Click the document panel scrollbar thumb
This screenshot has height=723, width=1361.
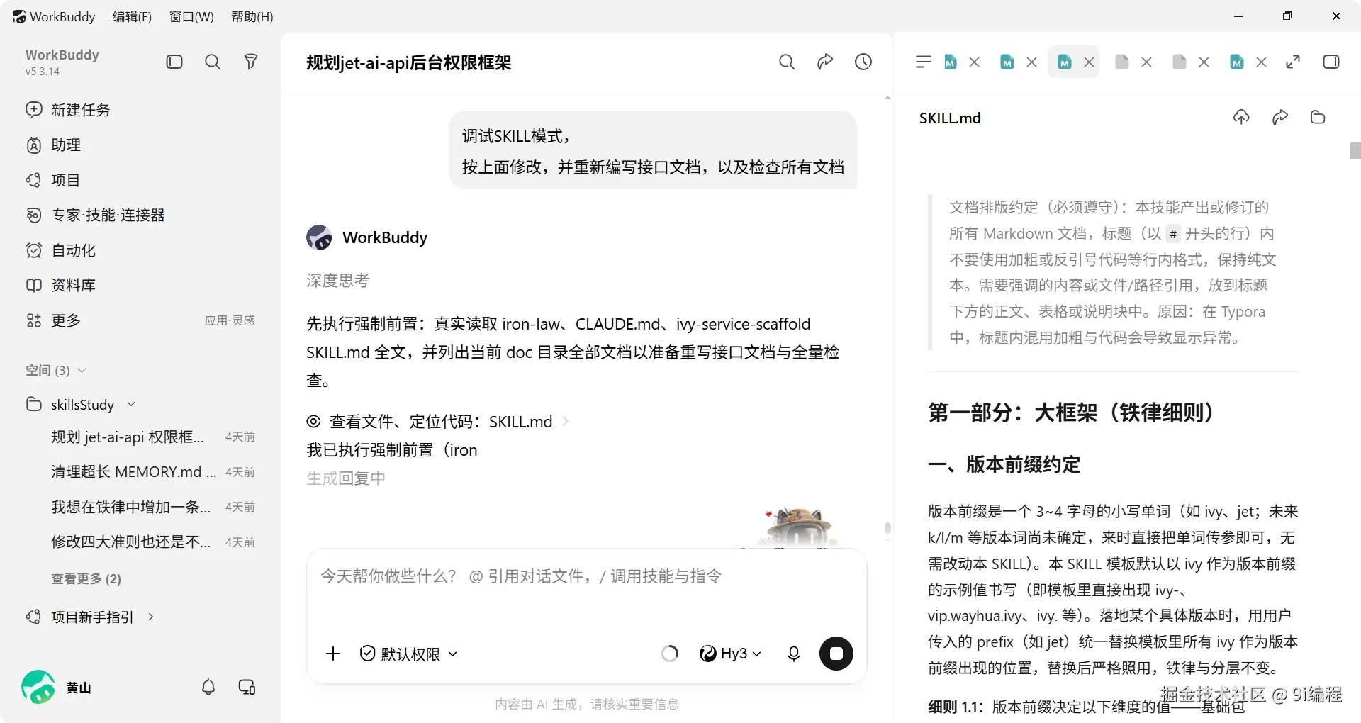click(1355, 150)
